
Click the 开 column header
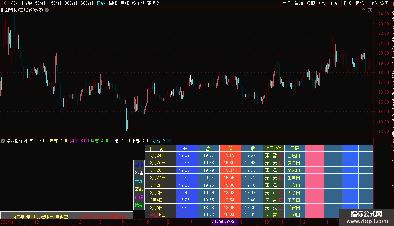187,148
